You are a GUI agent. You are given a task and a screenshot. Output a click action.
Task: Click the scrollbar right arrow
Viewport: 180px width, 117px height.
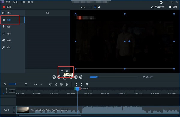[x=178, y=116]
